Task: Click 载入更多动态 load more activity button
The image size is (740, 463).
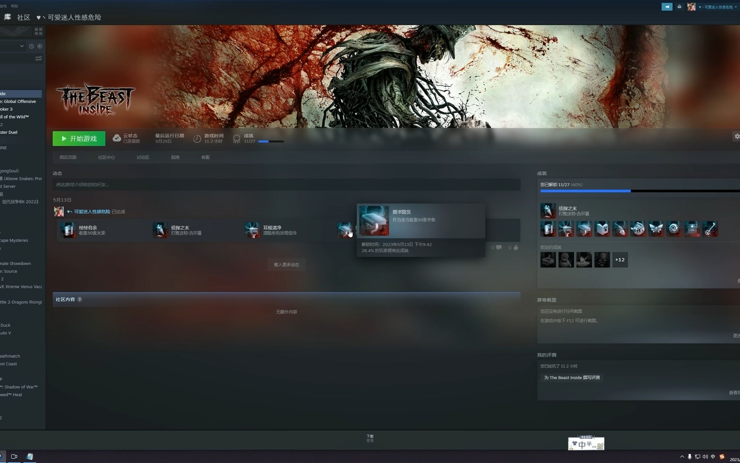Action: click(x=286, y=265)
